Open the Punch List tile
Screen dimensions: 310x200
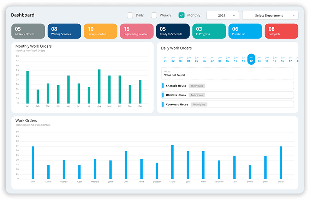pos(245,31)
